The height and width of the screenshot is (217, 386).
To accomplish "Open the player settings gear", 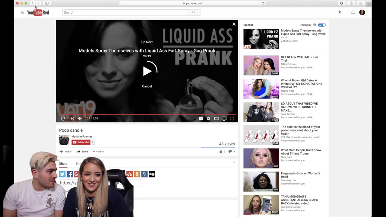I will 209,118.
